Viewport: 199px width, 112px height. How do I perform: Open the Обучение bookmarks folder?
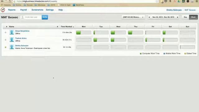coord(40,5)
